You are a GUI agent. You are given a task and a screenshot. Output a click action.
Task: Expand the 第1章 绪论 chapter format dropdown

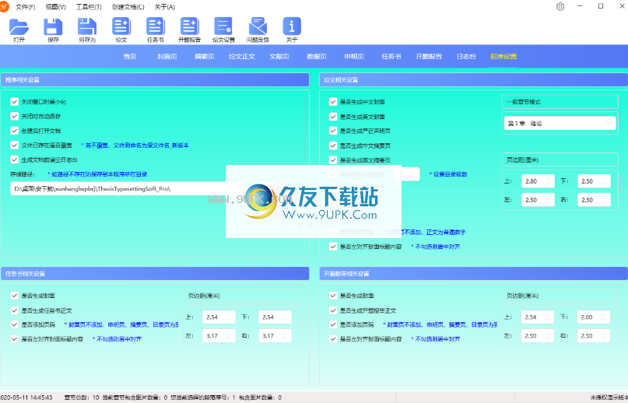pos(560,124)
